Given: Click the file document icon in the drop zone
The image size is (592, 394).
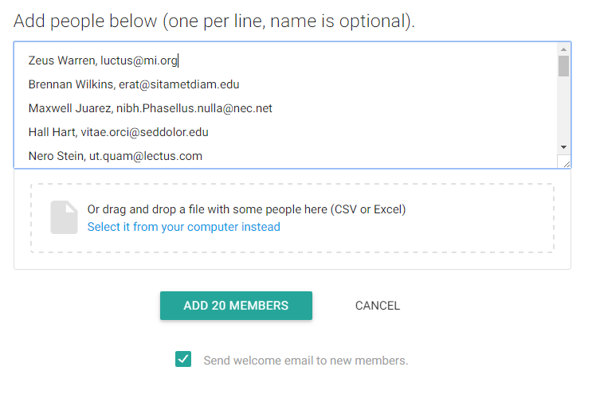Looking at the screenshot, I should [64, 217].
